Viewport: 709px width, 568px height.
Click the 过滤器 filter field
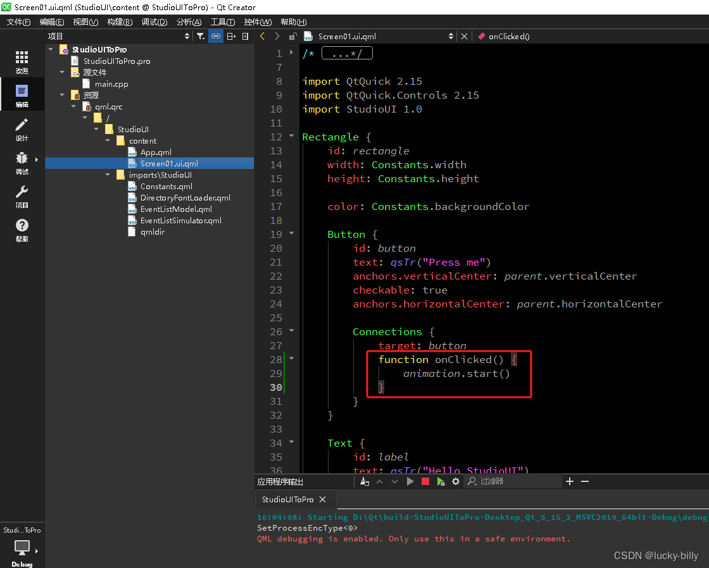tap(513, 482)
